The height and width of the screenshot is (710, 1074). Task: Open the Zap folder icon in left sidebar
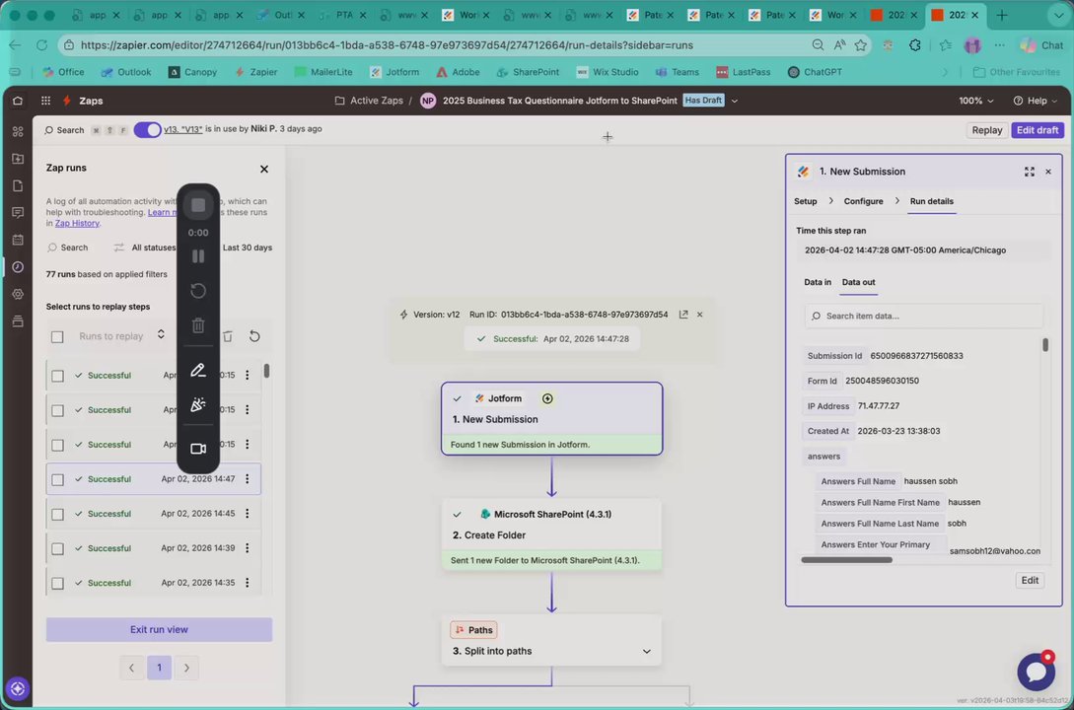(x=18, y=158)
